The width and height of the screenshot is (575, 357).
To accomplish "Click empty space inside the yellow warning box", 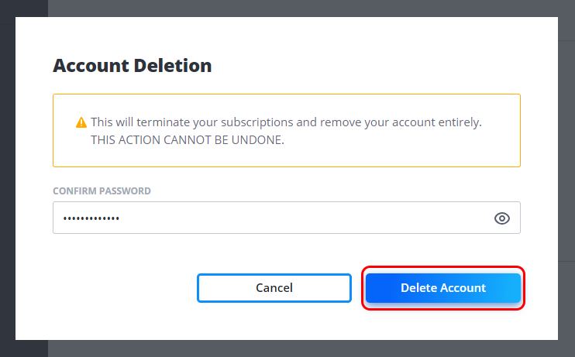I will (x=403, y=153).
